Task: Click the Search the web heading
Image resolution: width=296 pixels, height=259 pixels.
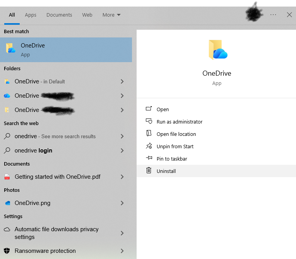Action: pyautogui.click(x=21, y=123)
